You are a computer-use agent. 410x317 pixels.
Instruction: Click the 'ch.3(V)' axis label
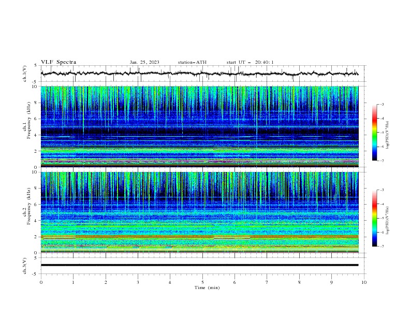25,266
